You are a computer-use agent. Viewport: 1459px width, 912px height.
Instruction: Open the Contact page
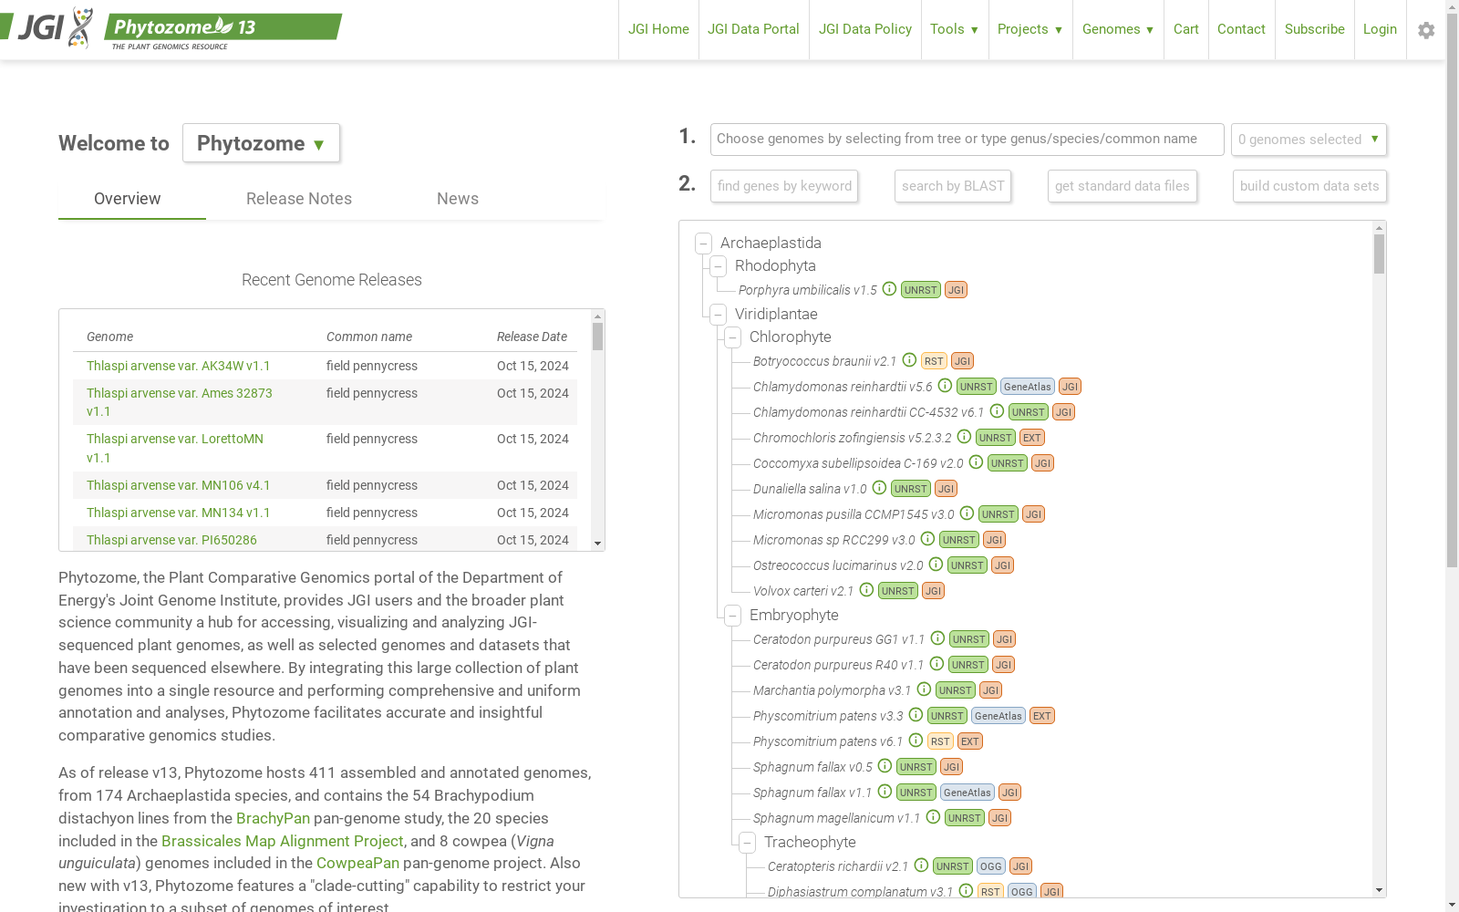1241,29
